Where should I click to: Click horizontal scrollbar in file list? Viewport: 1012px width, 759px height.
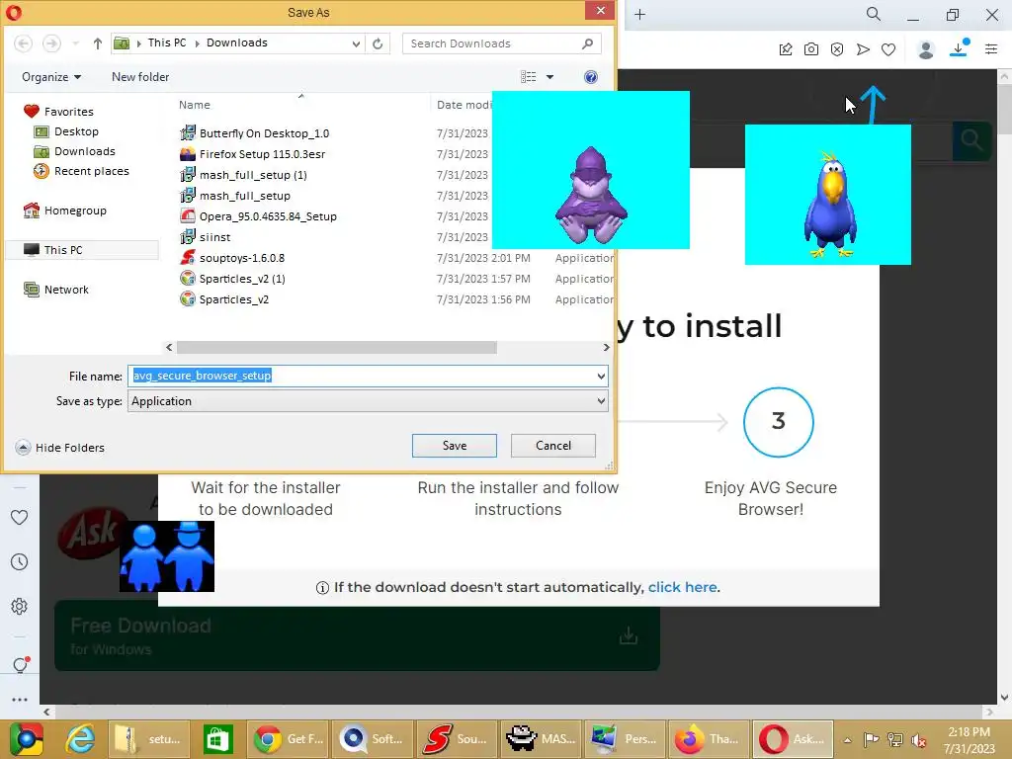point(336,347)
